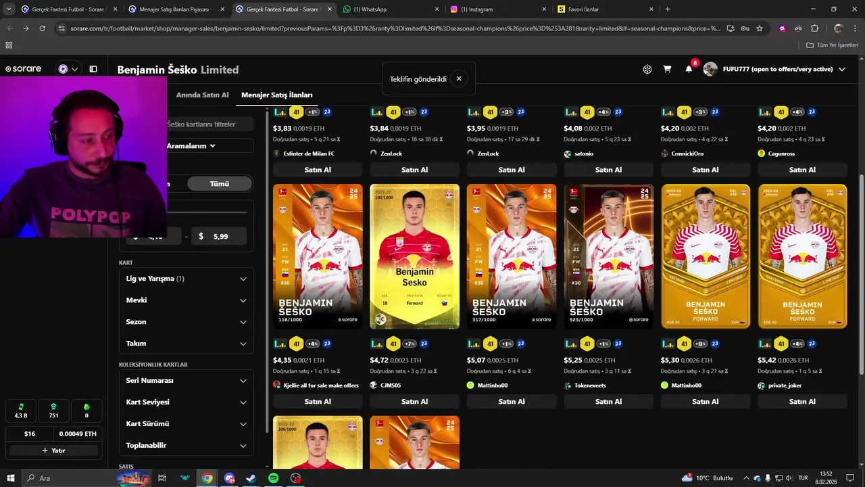
Task: Expand the Seri Numarası filter
Action: [187, 381]
